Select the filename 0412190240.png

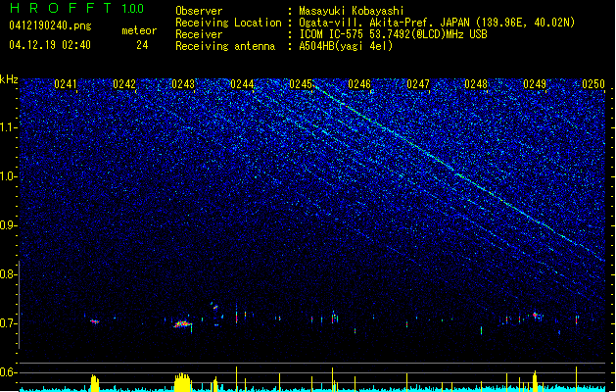pos(50,25)
